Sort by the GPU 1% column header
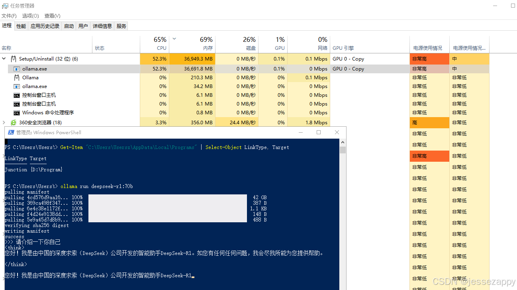The height and width of the screenshot is (290, 517). pyautogui.click(x=273, y=44)
